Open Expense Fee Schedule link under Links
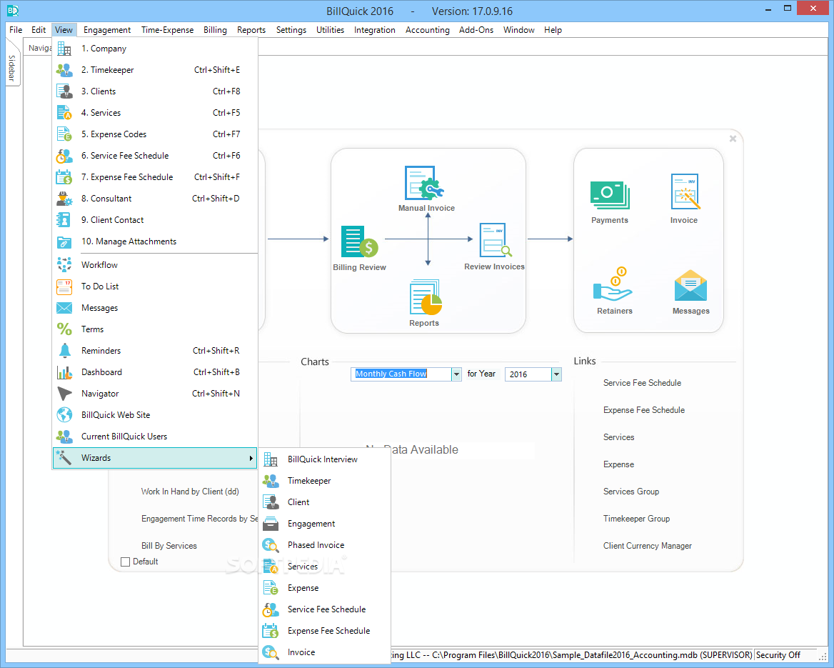Image resolution: width=834 pixels, height=668 pixels. (643, 410)
